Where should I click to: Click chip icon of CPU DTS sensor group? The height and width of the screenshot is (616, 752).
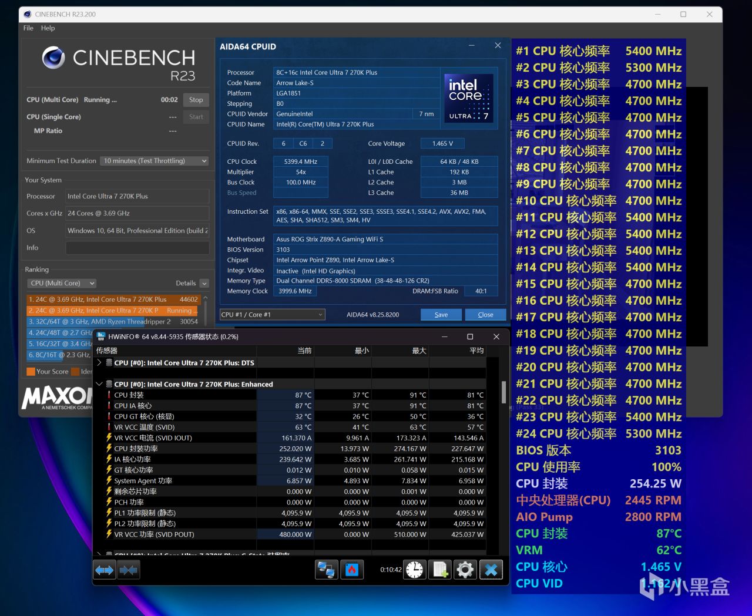click(109, 363)
